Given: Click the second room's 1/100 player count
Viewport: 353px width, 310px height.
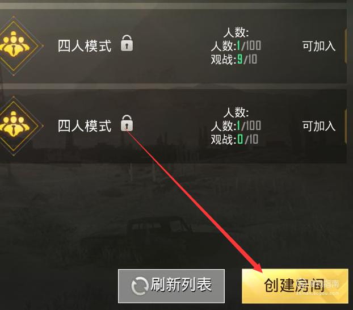Looking at the screenshot, I should tap(236, 125).
